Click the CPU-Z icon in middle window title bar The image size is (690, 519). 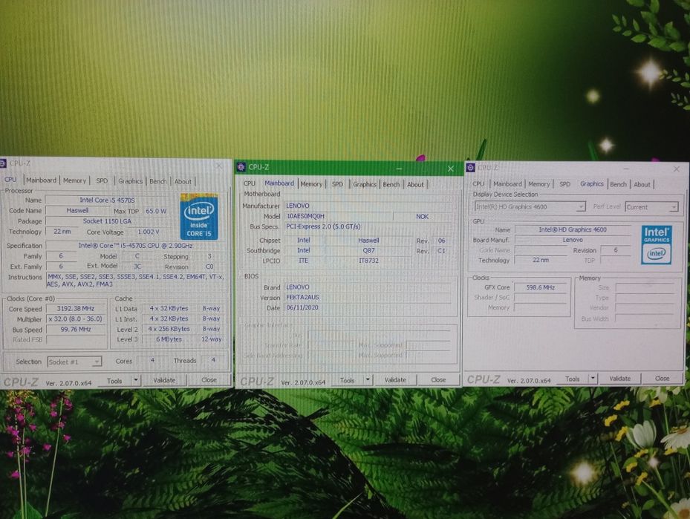coord(241,167)
